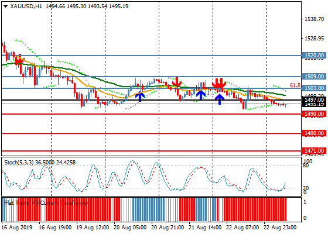Click the 16 Aug 19:00 time label

coord(55,227)
